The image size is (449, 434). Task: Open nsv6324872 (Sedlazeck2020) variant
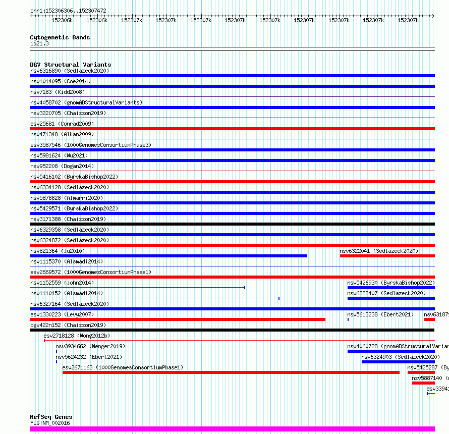[x=70, y=240]
